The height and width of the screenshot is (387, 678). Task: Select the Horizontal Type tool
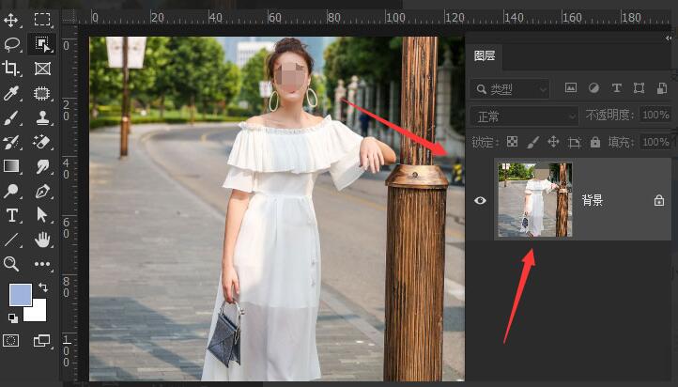click(12, 215)
